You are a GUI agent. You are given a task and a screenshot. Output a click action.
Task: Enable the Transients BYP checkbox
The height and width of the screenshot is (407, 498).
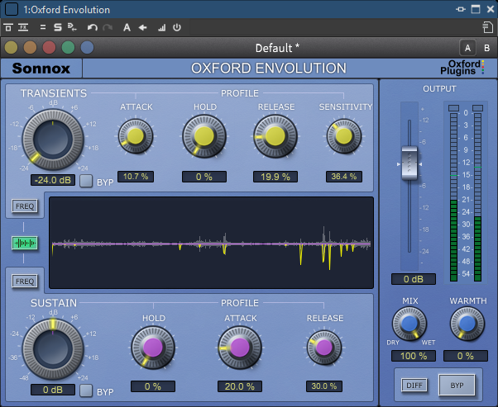[x=86, y=181]
